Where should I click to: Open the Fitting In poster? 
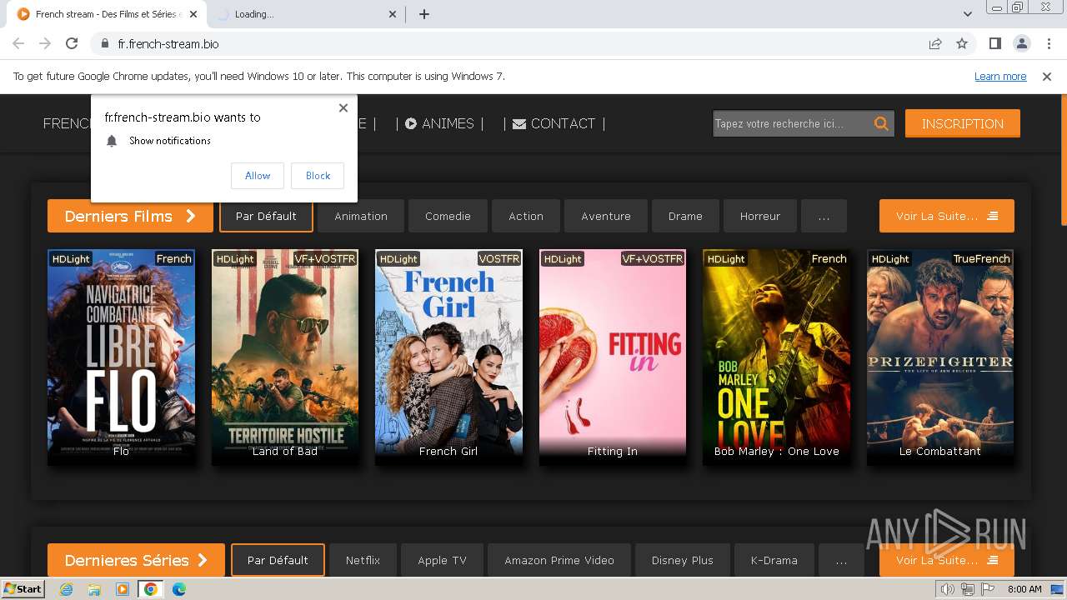(613, 357)
